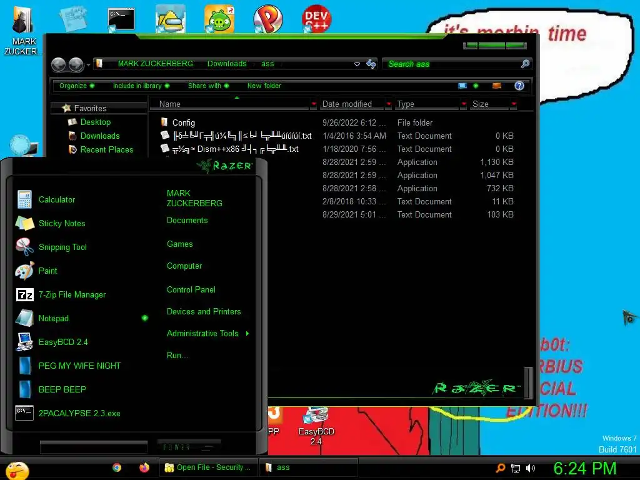Viewport: 640px width, 480px height.
Task: Click the Explorer vertical scrollbar
Action: coord(528,382)
